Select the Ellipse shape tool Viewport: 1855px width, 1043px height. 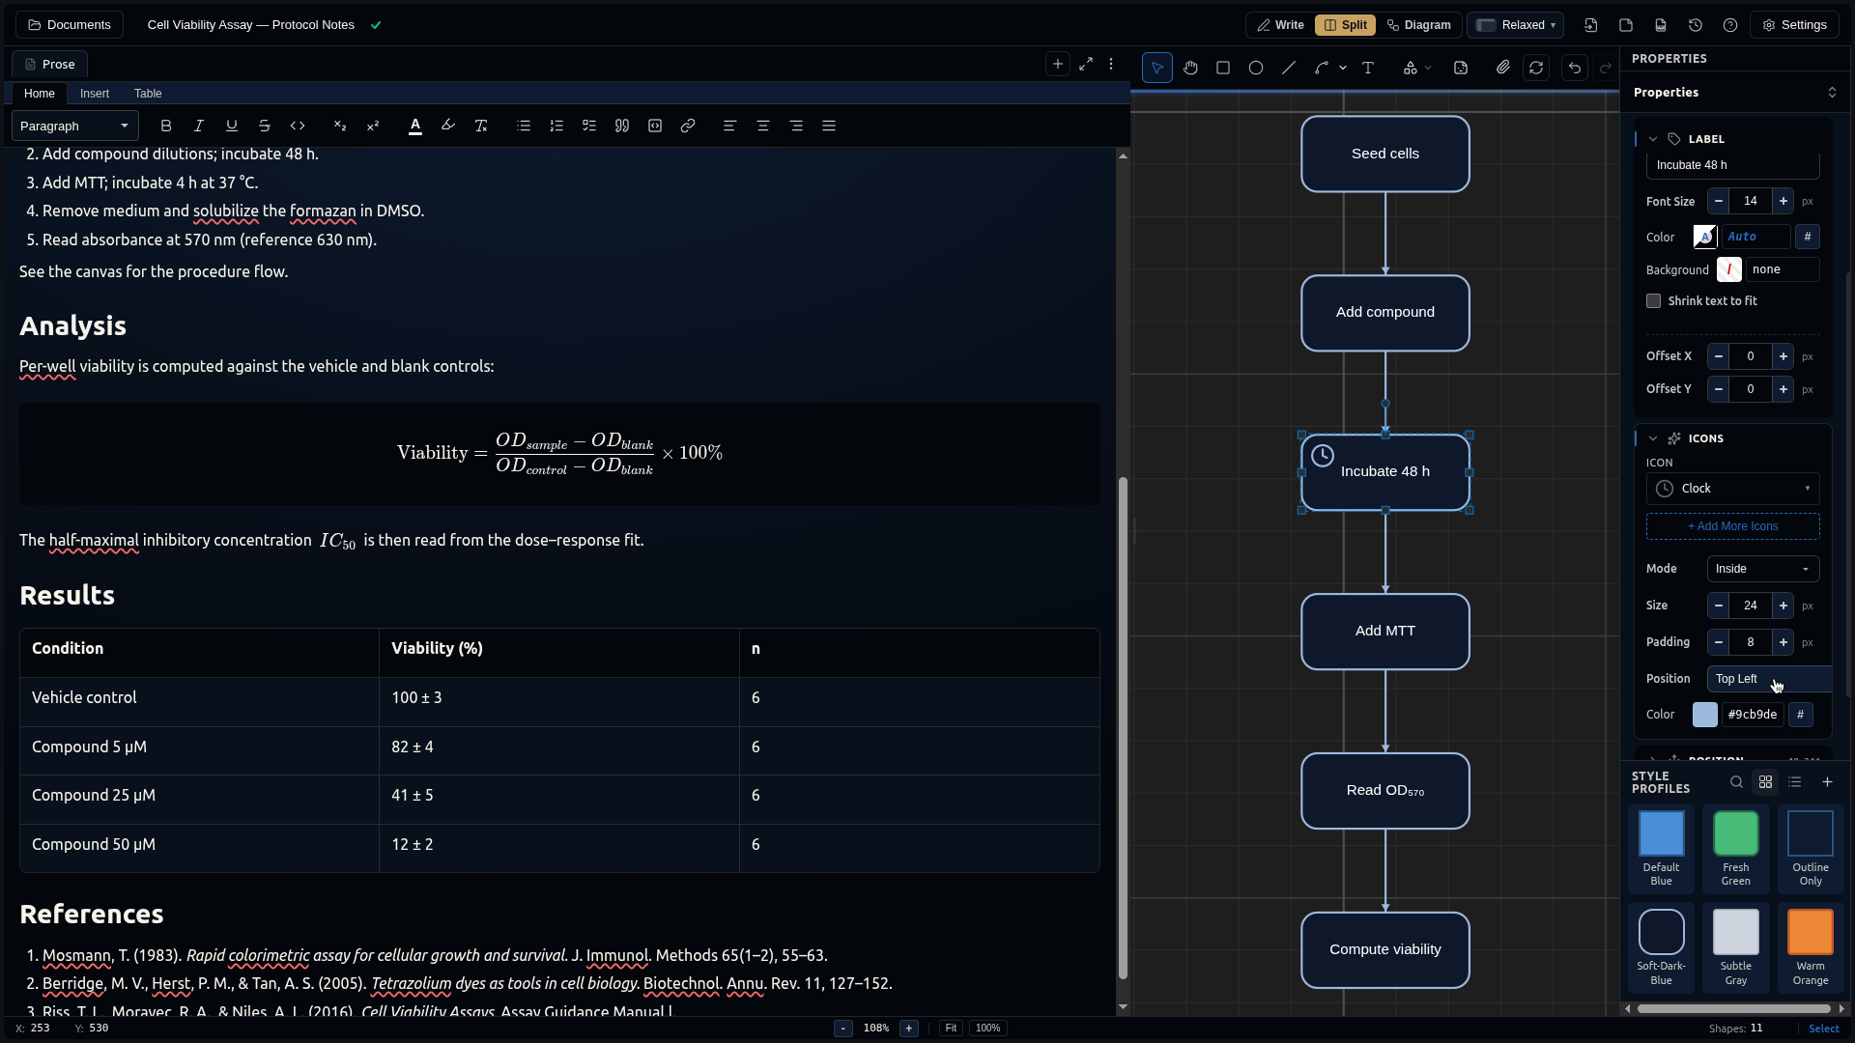(1256, 68)
